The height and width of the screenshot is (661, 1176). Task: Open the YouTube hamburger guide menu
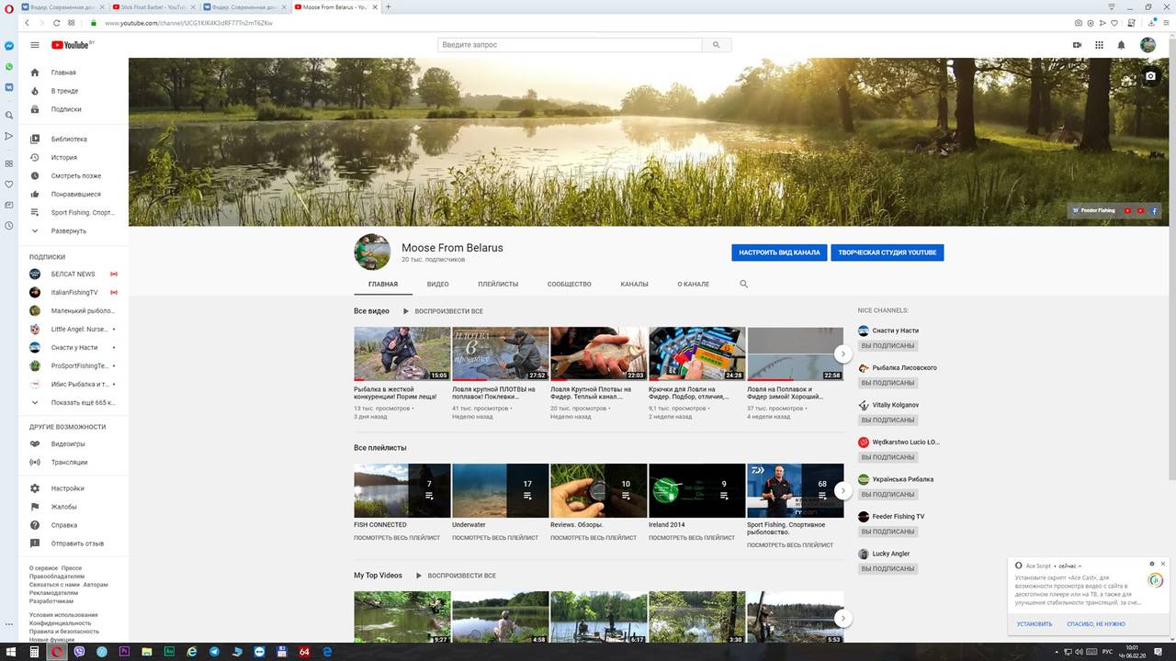[35, 45]
